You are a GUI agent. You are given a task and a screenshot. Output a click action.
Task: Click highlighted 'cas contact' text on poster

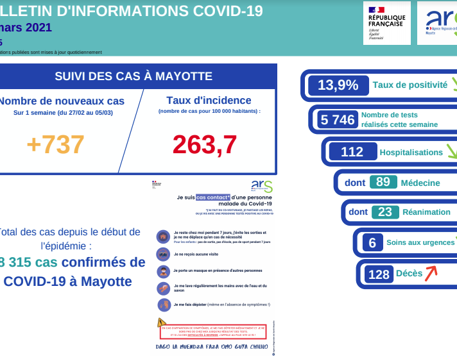point(212,197)
